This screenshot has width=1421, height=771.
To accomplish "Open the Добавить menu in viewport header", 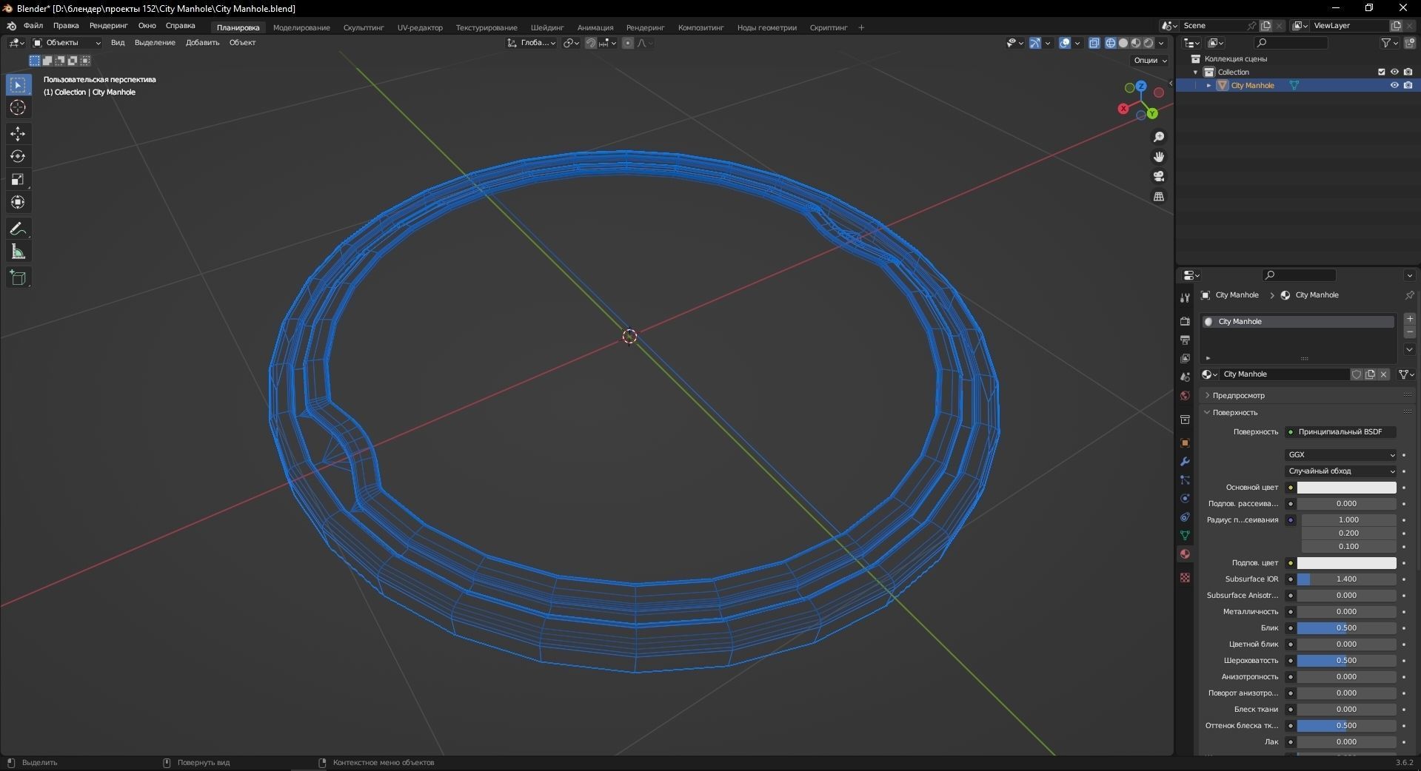I will tap(202, 43).
